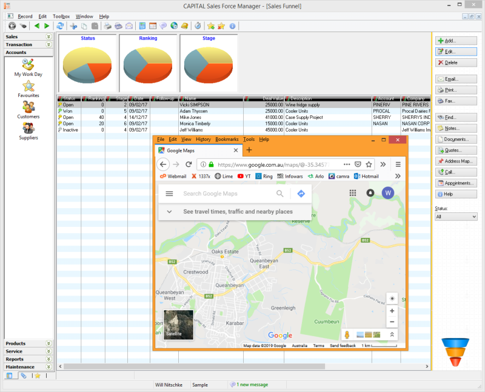Image resolution: width=485 pixels, height=392 pixels.
Task: Click the paperclip tab below the sidebar
Action: (x=24, y=376)
